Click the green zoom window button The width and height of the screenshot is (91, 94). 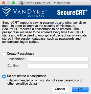pos(13,3)
